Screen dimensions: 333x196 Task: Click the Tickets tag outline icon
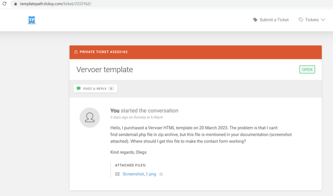coord(301,20)
